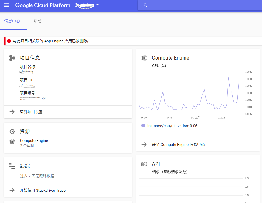The width and height of the screenshot is (262, 203).
Task: Open the project selector dropdown
Action: point(86,5)
